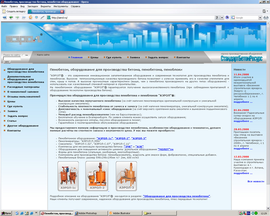The height and width of the screenshot is (216, 270).
Task: Follow the АЭРОЛ-1с text link
Action: [x=105, y=138]
